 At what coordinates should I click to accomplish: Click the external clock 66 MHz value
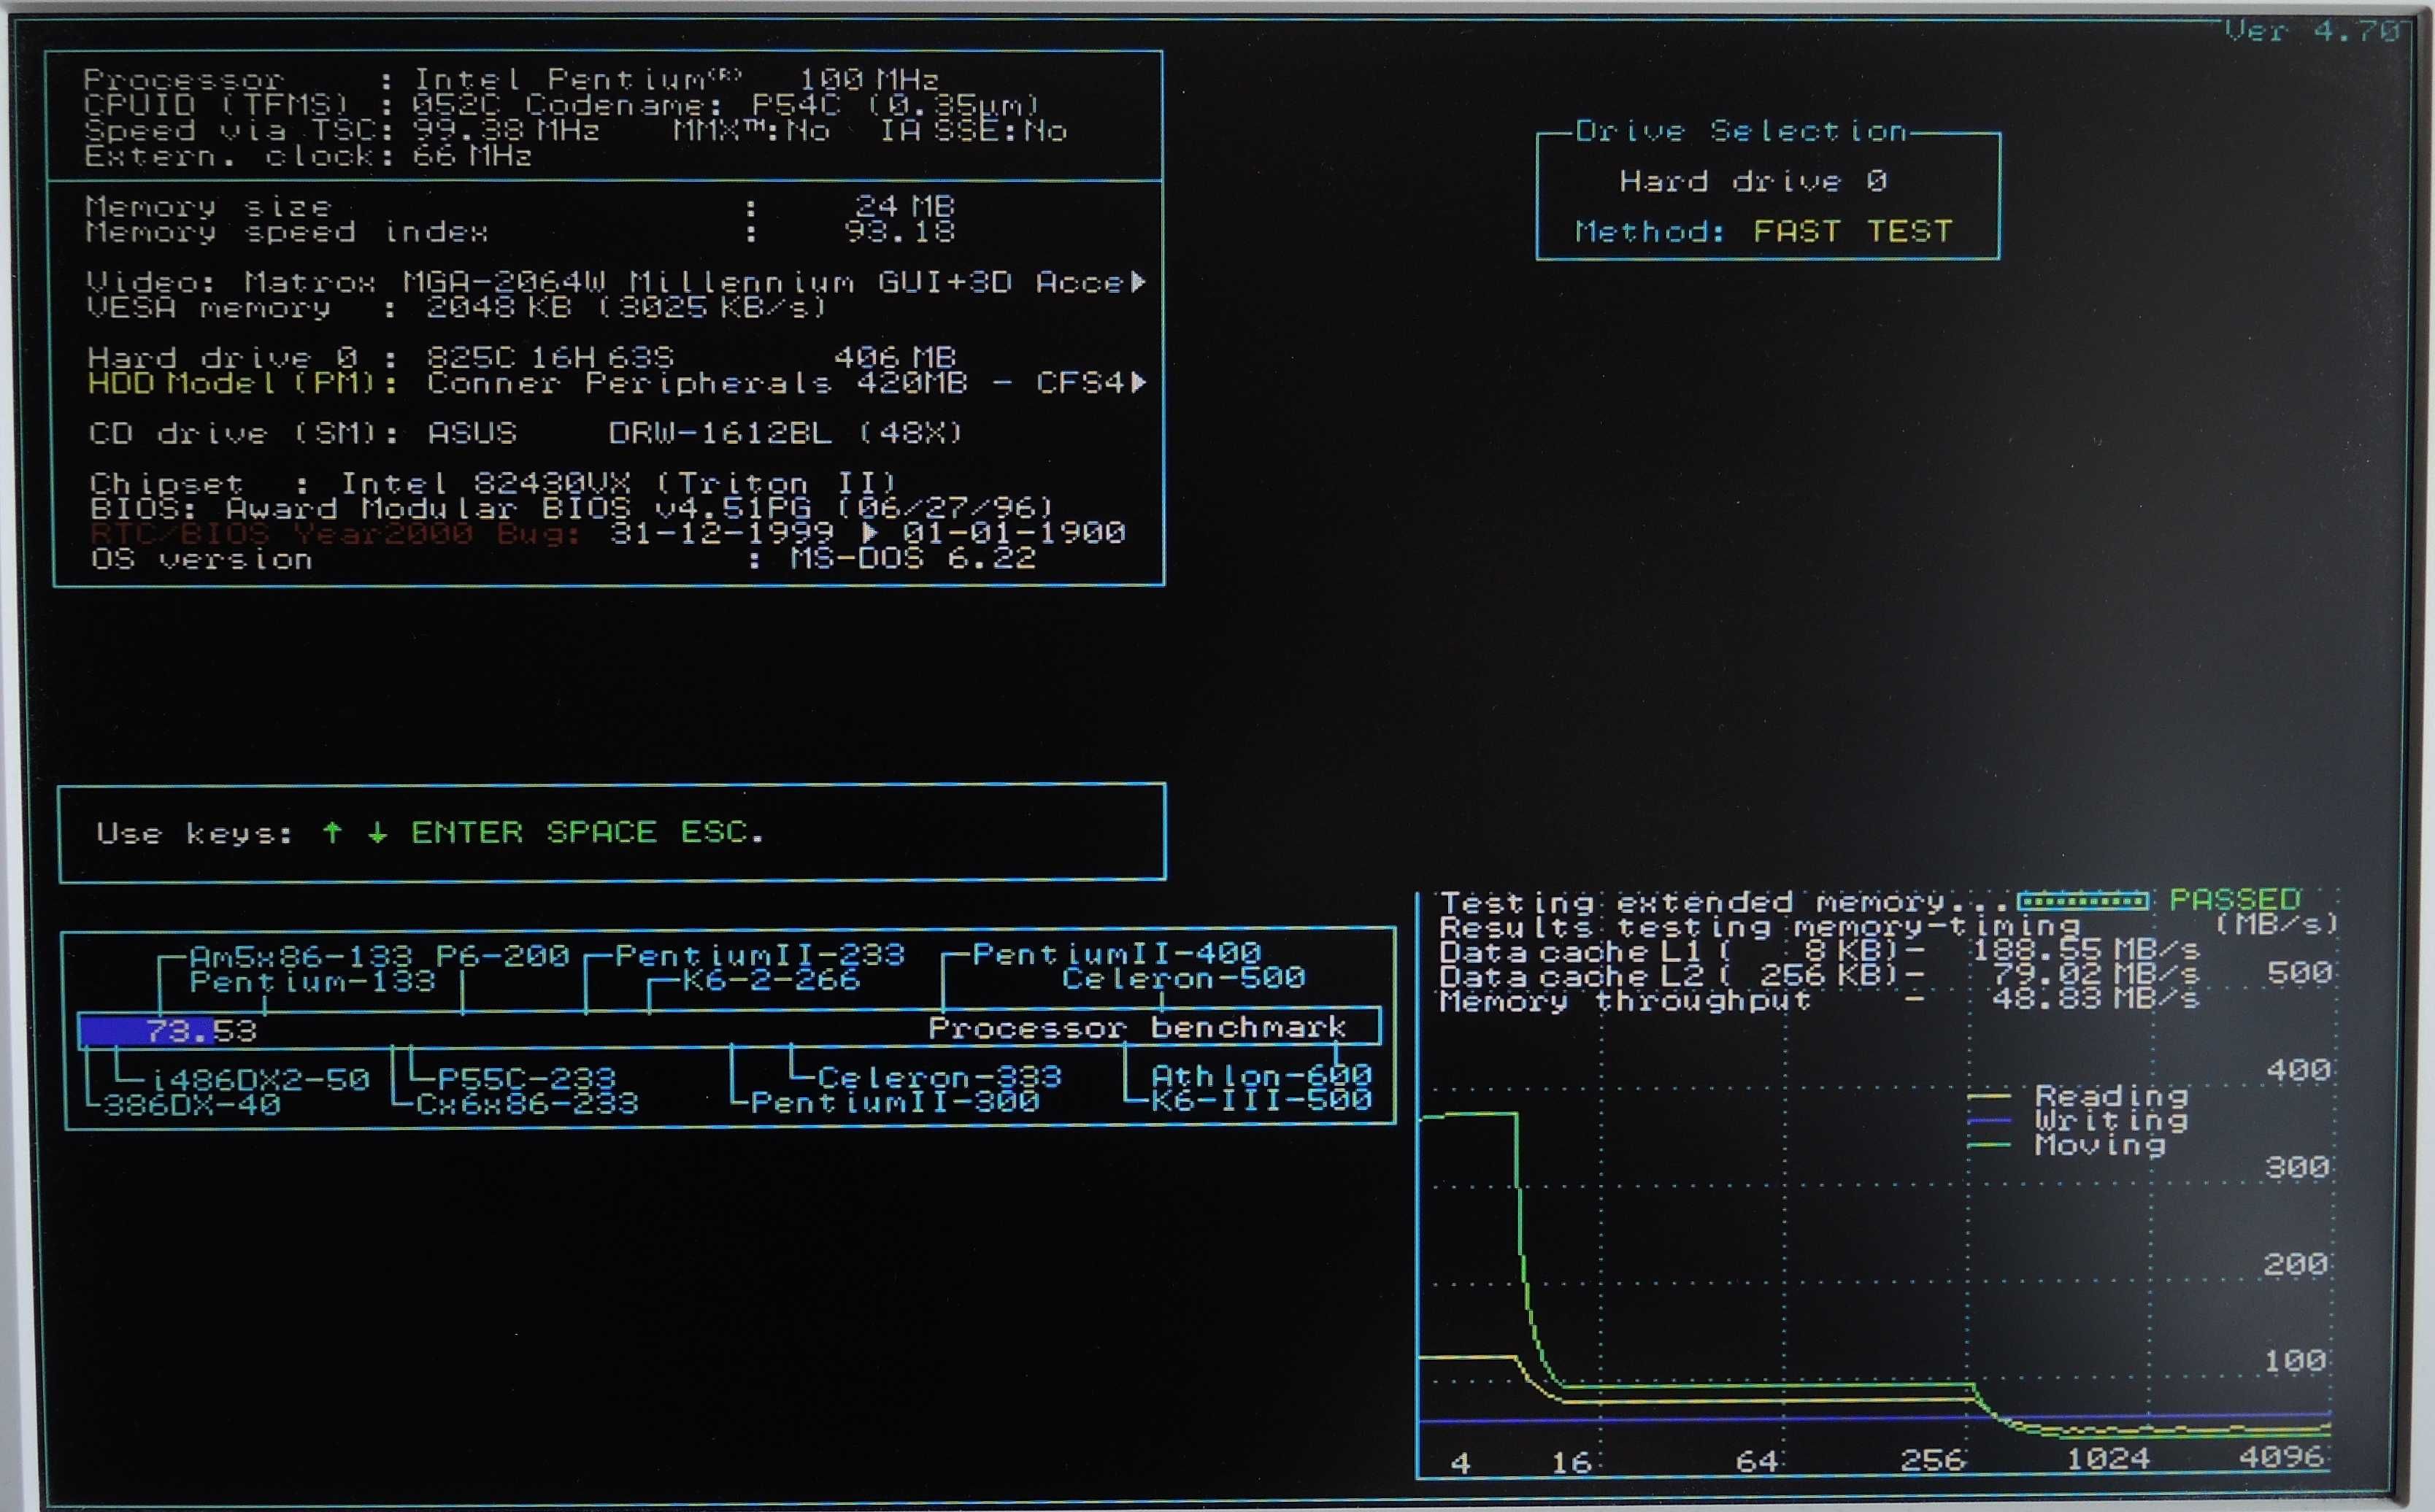471,156
